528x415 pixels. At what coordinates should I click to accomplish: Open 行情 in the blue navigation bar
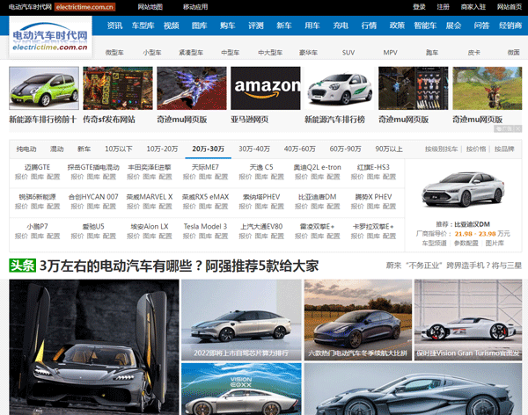pos(369,25)
